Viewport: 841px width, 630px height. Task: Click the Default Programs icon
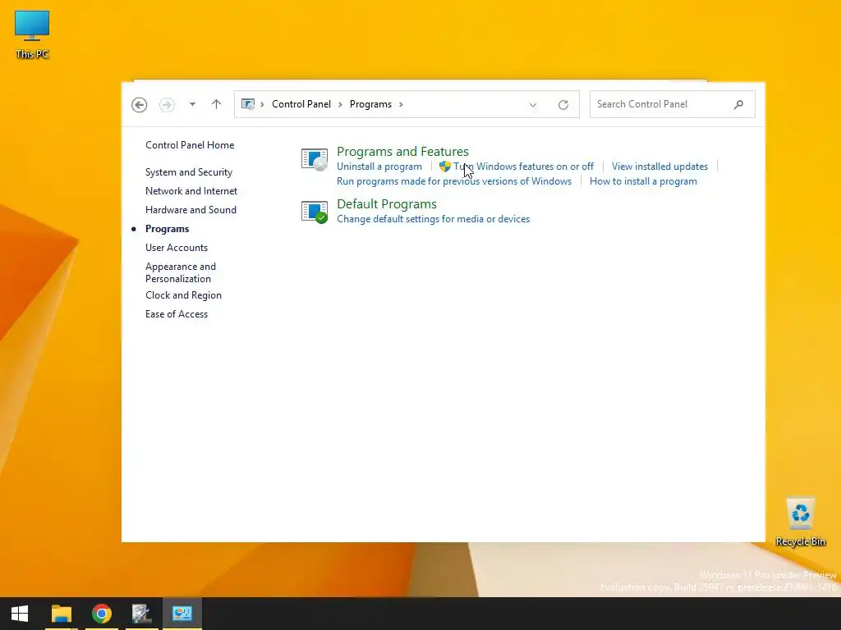pyautogui.click(x=315, y=212)
